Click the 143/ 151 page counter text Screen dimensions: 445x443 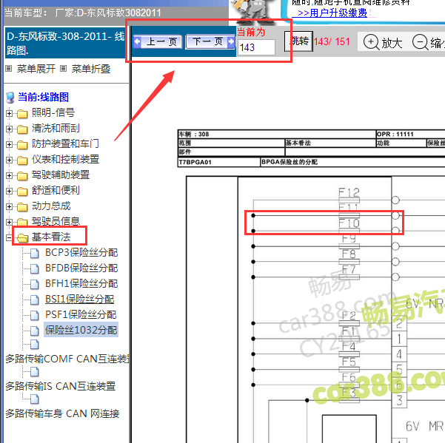332,42
